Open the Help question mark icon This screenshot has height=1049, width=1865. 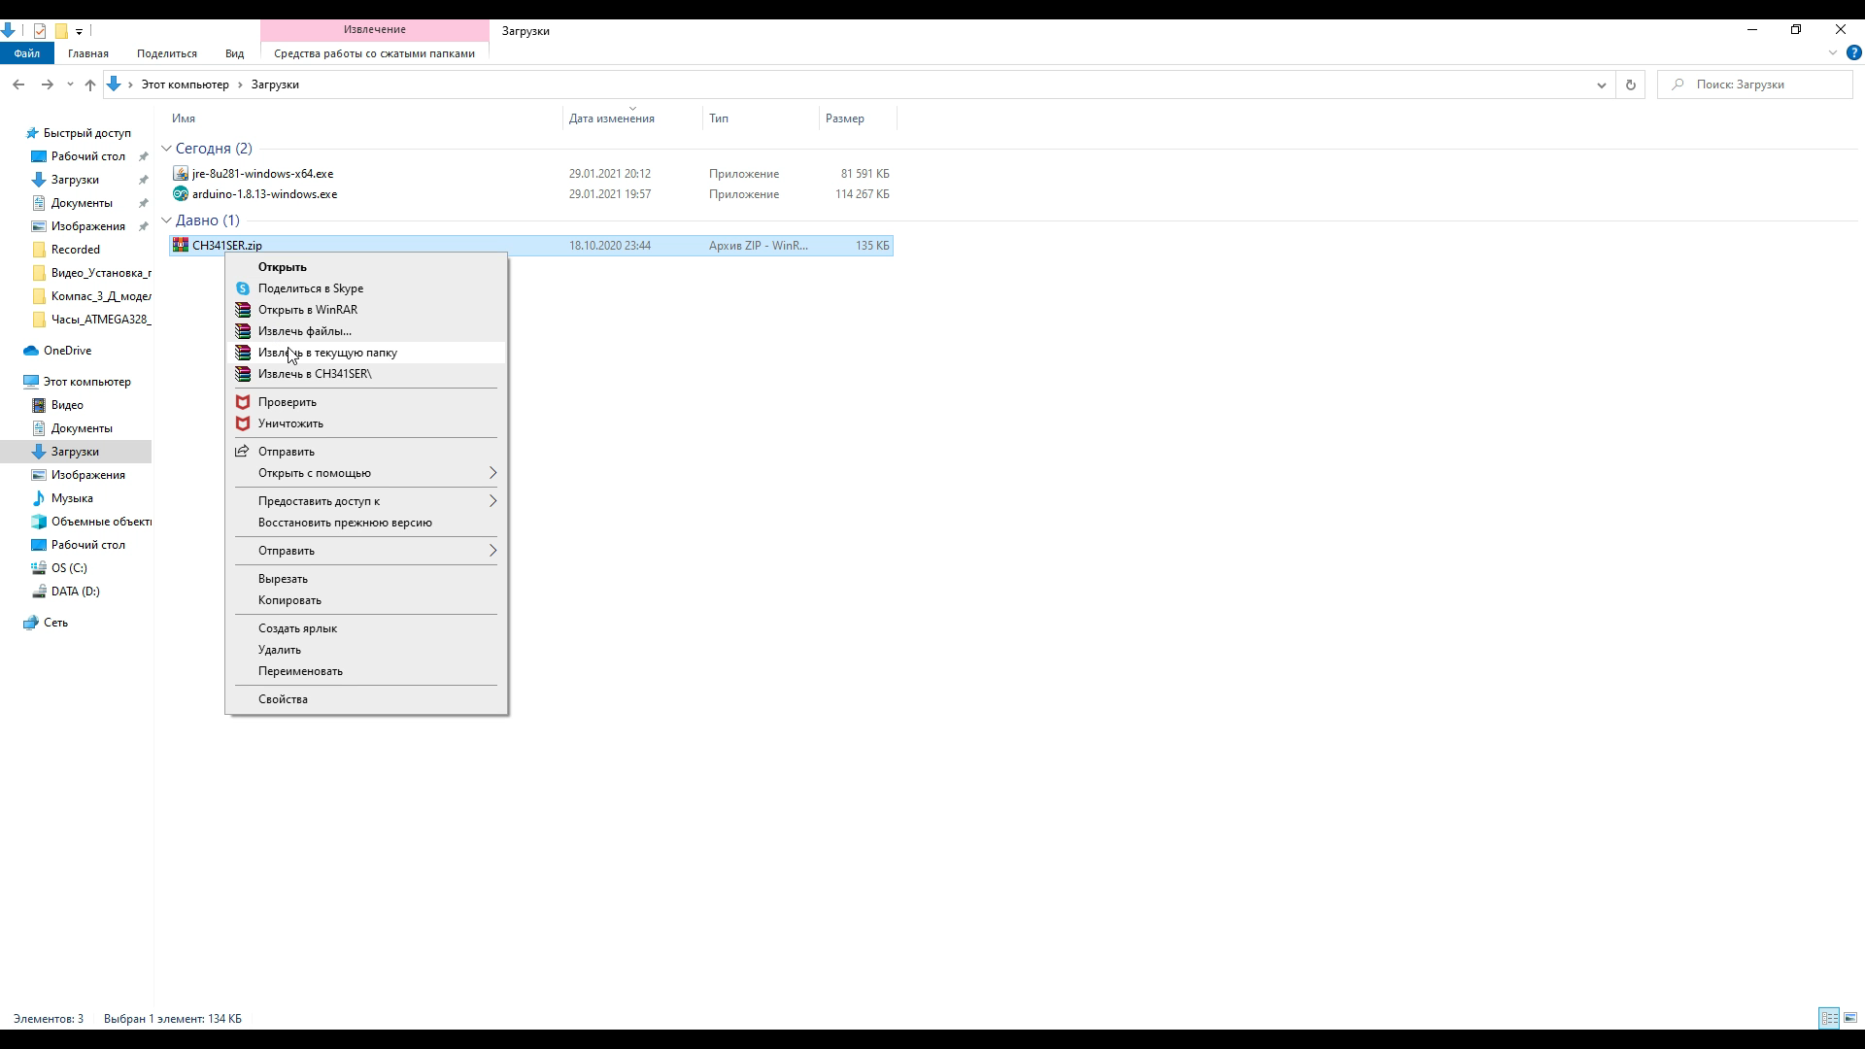tap(1853, 53)
